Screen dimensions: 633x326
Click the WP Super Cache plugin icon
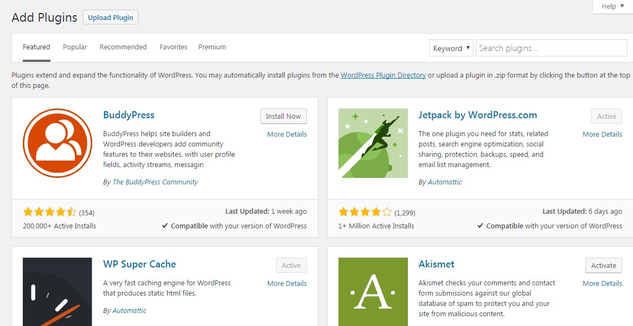[57, 292]
